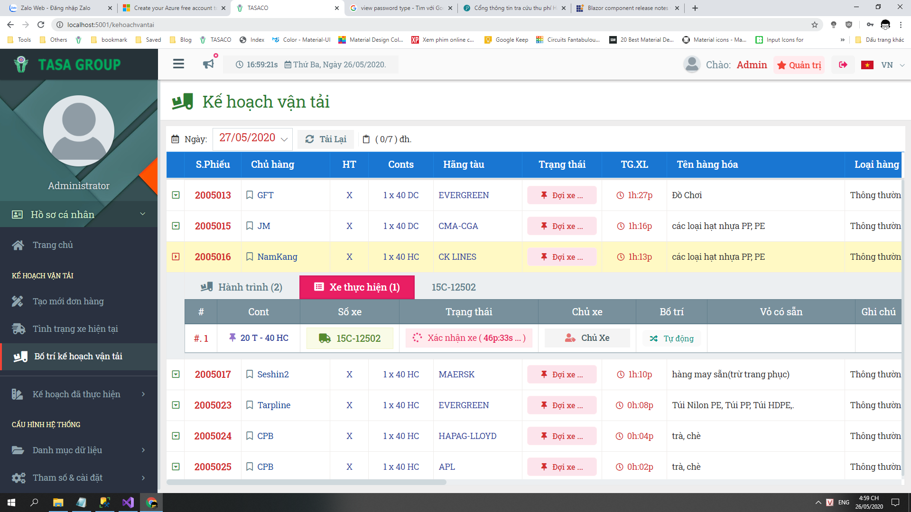Expand Hồ sơ cá nhân section
Image resolution: width=911 pixels, height=512 pixels.
79,214
